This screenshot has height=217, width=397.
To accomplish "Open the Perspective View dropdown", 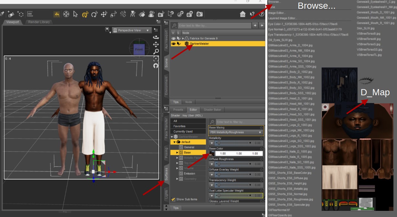I will tap(132, 30).
